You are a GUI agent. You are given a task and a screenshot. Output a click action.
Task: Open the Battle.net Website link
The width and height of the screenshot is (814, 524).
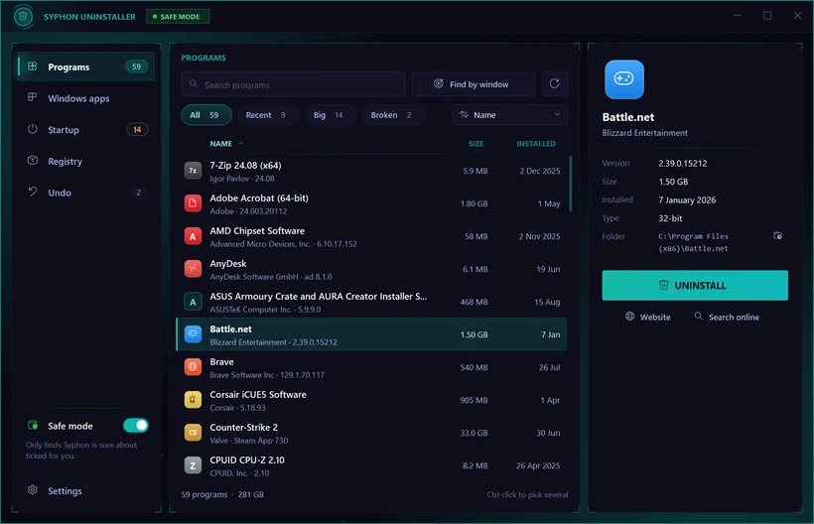(647, 317)
